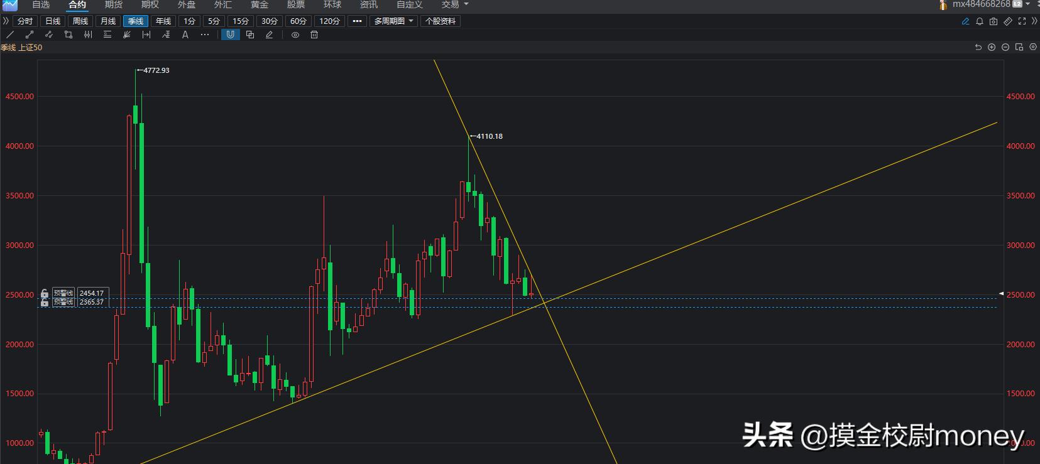The width and height of the screenshot is (1040, 464).
Task: Switch to the 日线 daily period
Action: coord(53,21)
